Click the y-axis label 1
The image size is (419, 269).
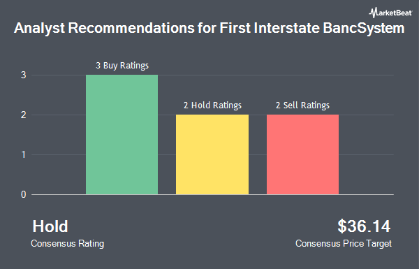pyautogui.click(x=24, y=154)
